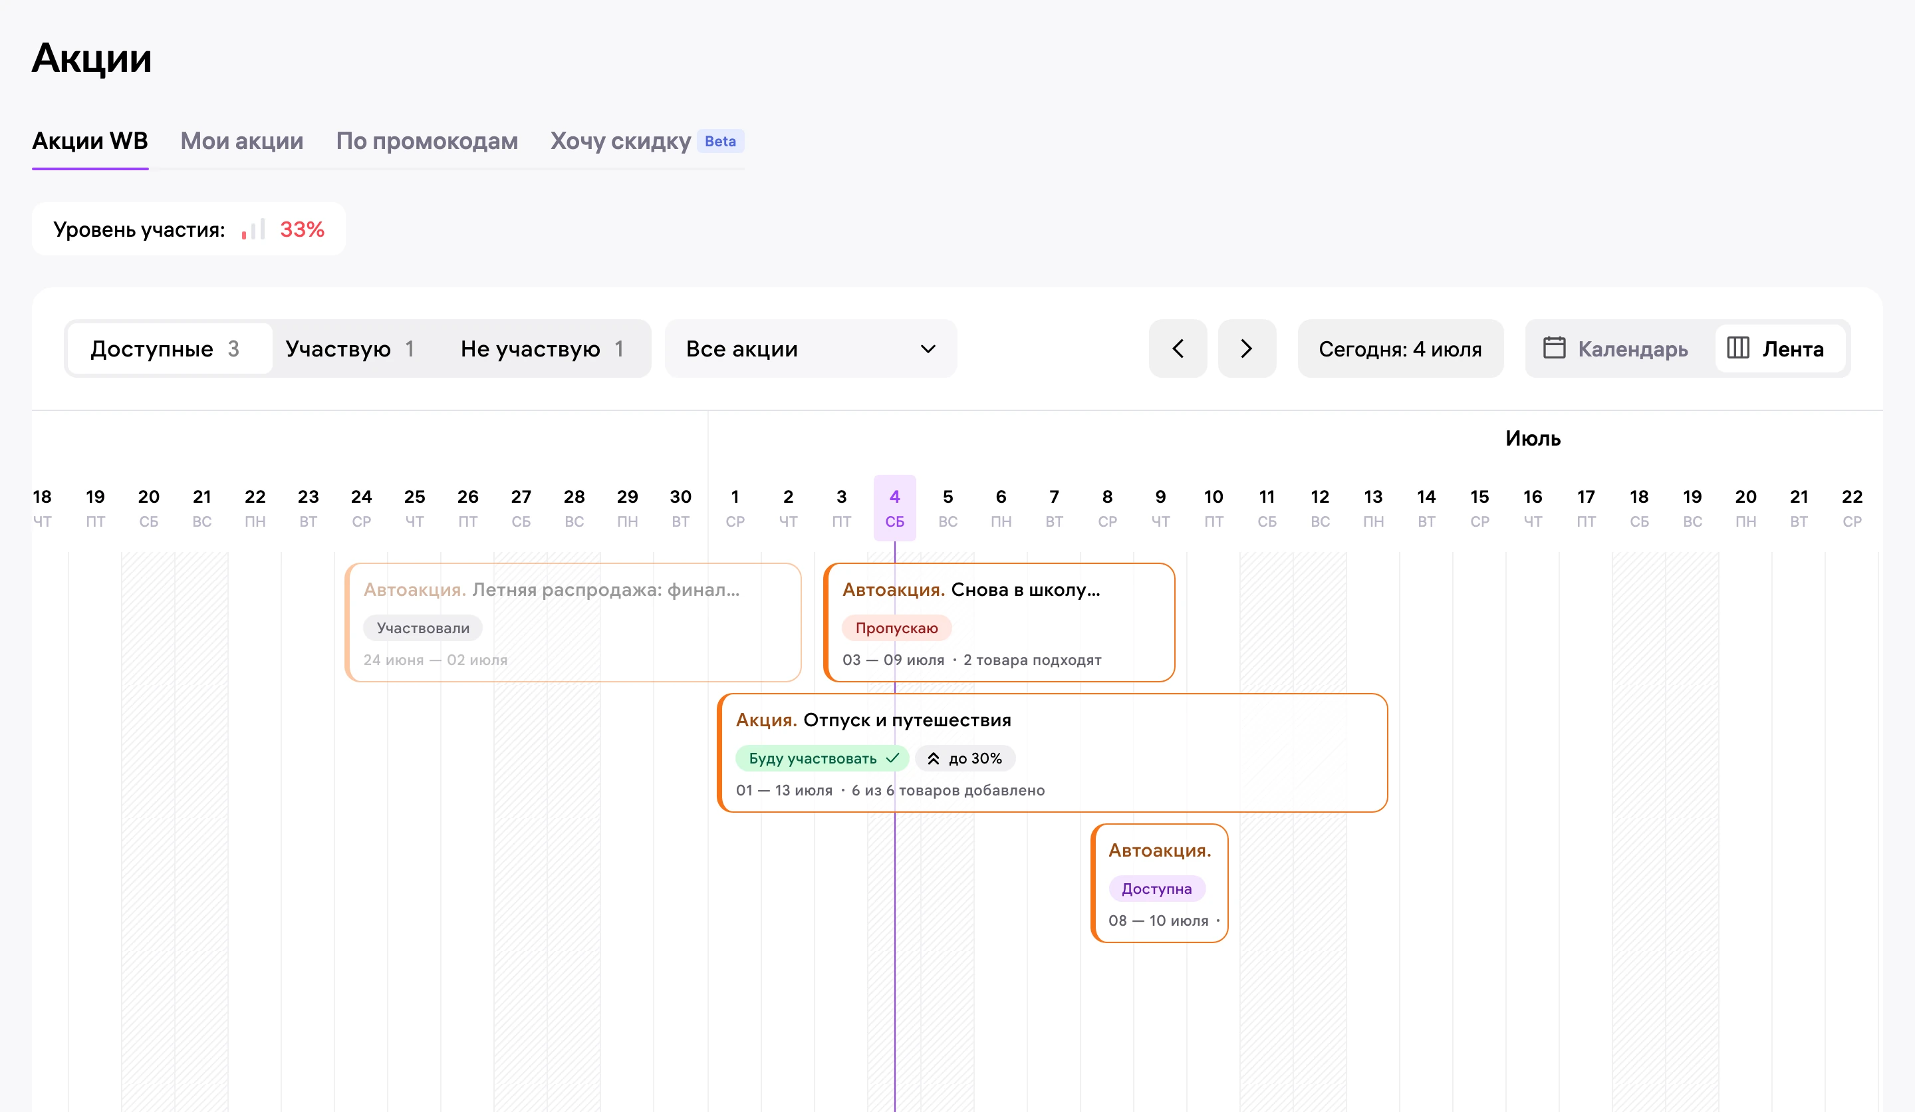Click the Beta label badge
Image resolution: width=1915 pixels, height=1112 pixels.
720,142
